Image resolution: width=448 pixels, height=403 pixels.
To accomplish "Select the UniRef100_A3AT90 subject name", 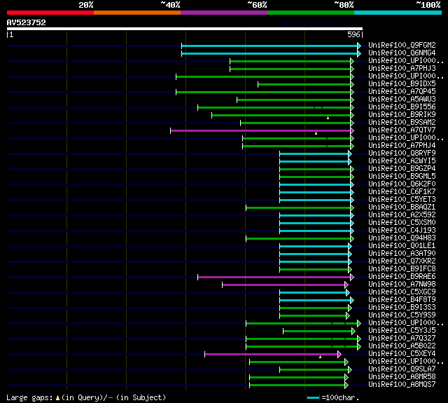I will [x=402, y=254].
